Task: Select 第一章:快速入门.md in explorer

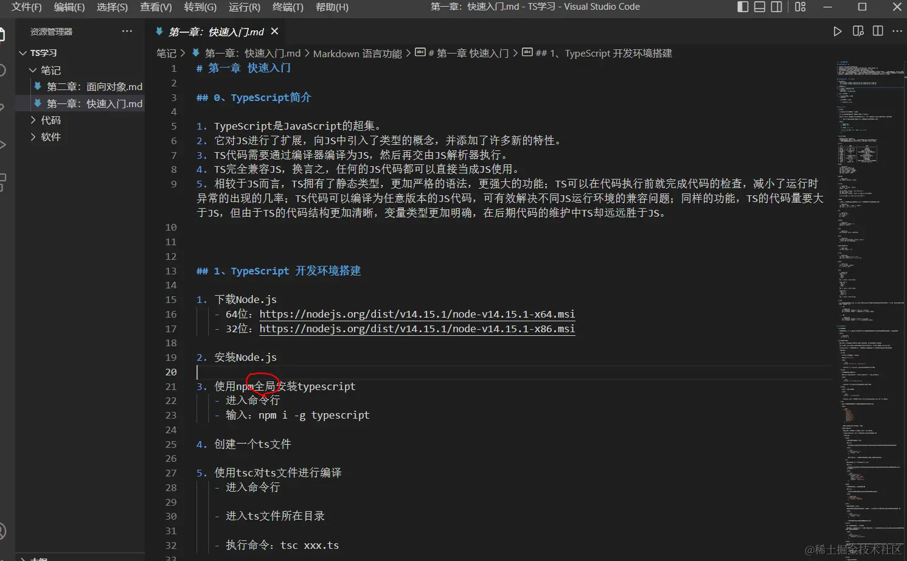Action: coord(94,103)
